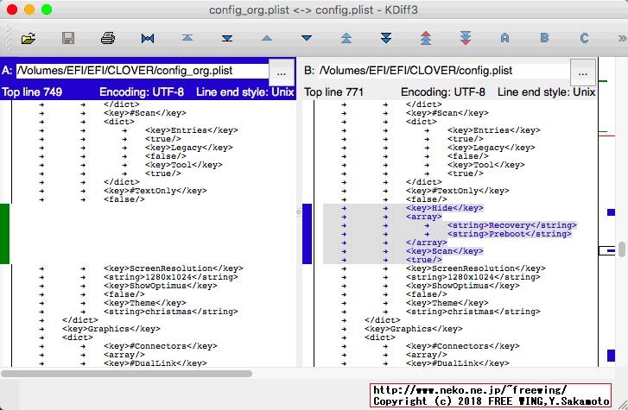Go to previous delta up triangle
The image size is (628, 410).
(x=267, y=39)
